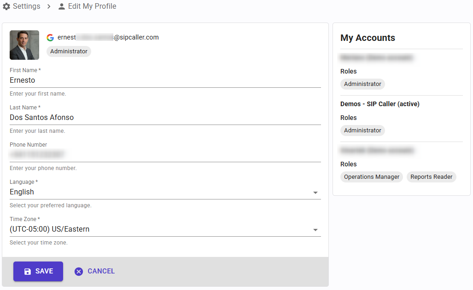Click the Reports Reader role chip
The image size is (473, 290).
tap(431, 177)
